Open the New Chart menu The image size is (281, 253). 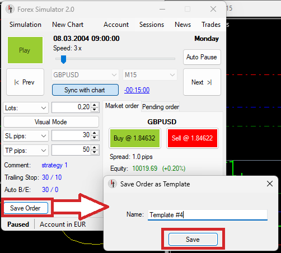[x=68, y=25]
